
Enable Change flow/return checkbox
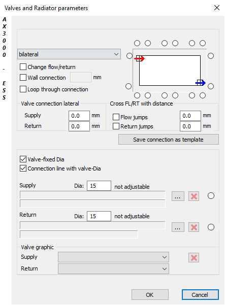pyautogui.click(x=23, y=66)
